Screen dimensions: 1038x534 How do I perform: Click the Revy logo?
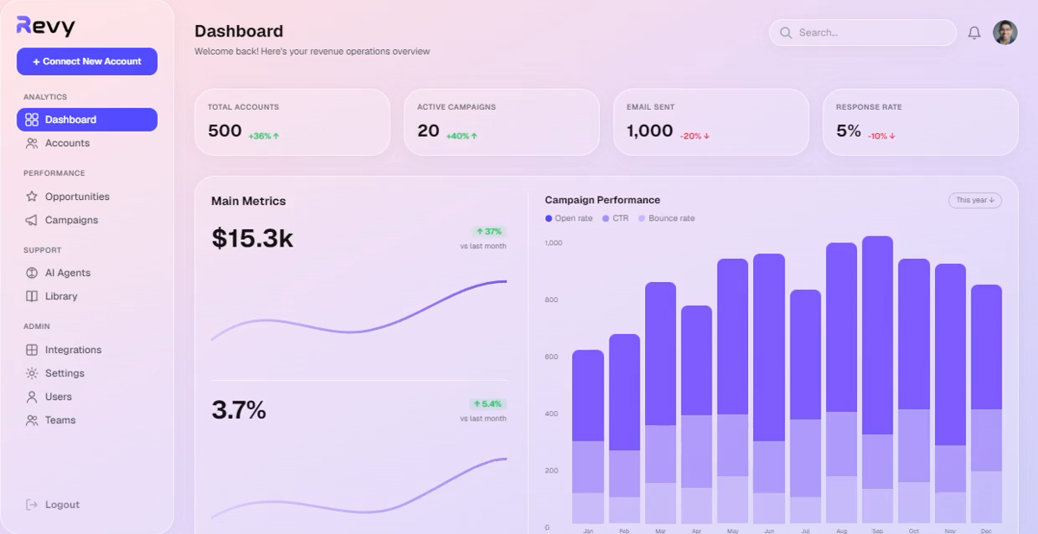pyautogui.click(x=46, y=26)
